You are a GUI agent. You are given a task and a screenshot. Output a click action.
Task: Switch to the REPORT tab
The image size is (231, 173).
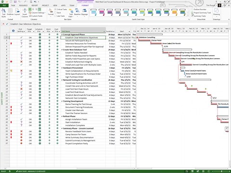pyautogui.click(x=35, y=5)
